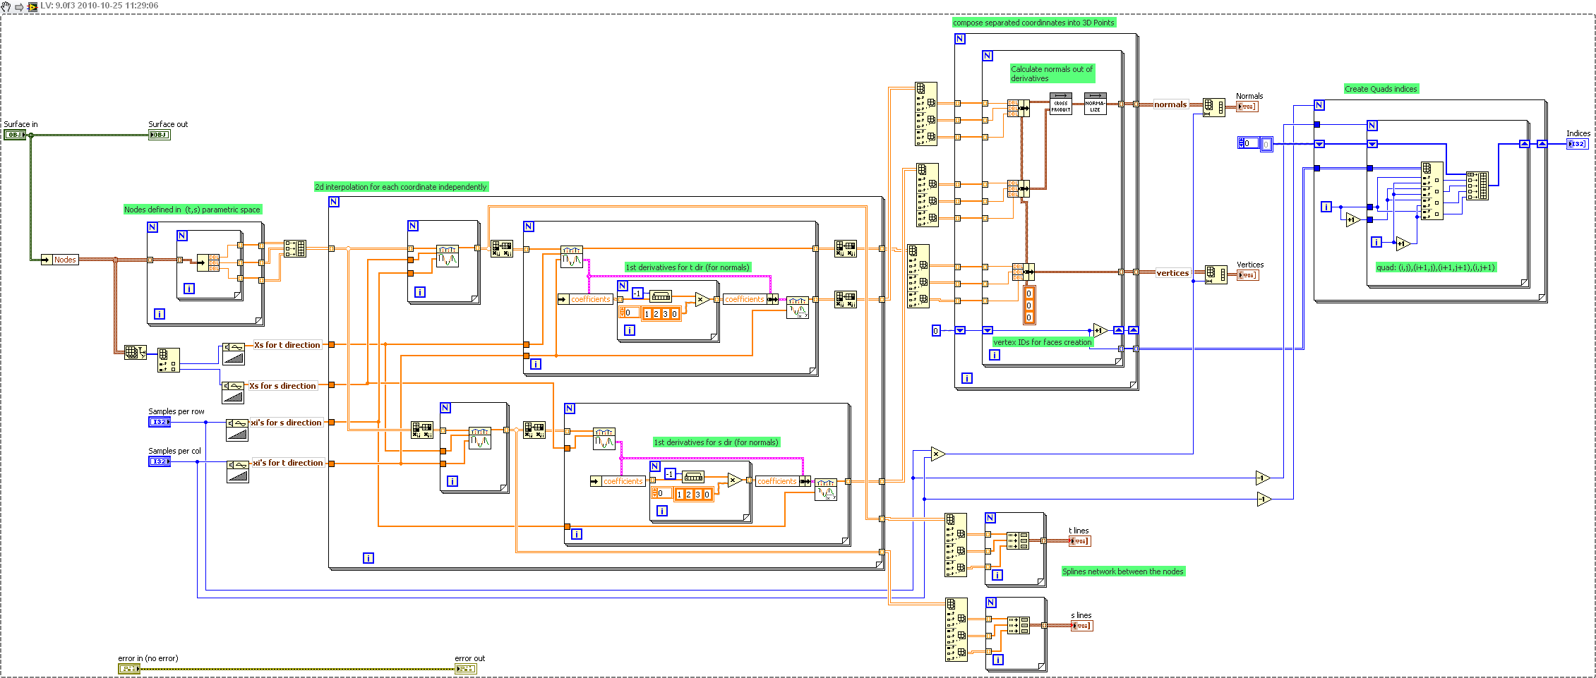Screen dimensions: 1596x678
Task: Click the '2d interpolation for each coordinate independently' comment
Action: (401, 187)
